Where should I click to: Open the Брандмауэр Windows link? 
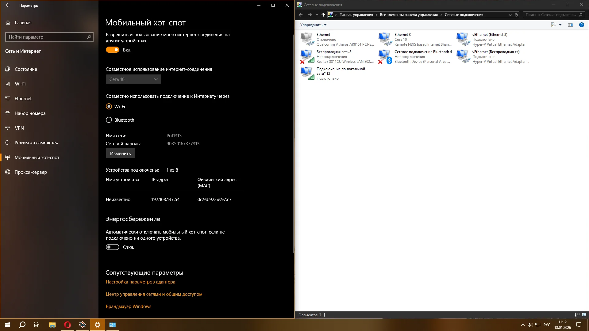[128, 306]
